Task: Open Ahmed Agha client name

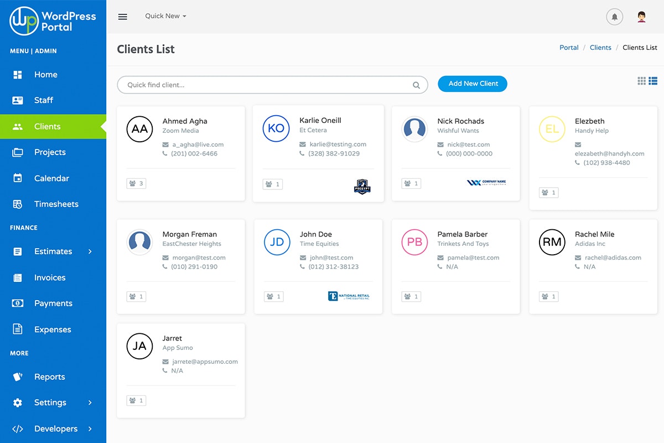Action: tap(185, 121)
